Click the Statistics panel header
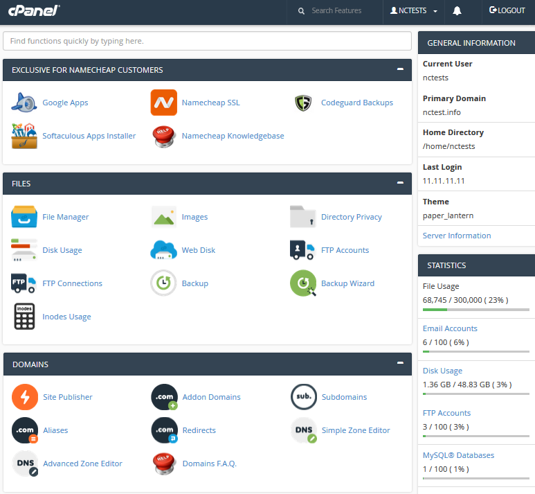535x494 pixels. (x=476, y=265)
